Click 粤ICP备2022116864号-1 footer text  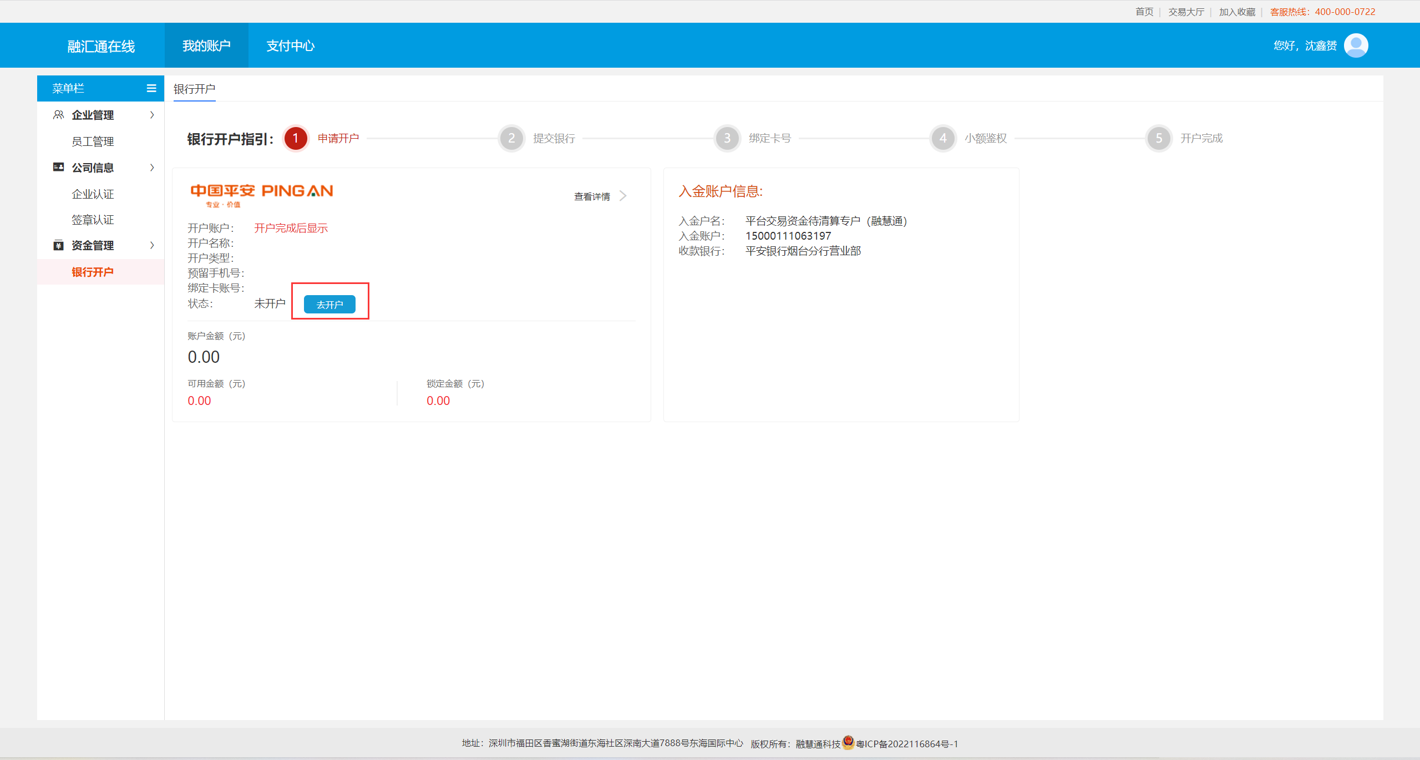point(907,744)
